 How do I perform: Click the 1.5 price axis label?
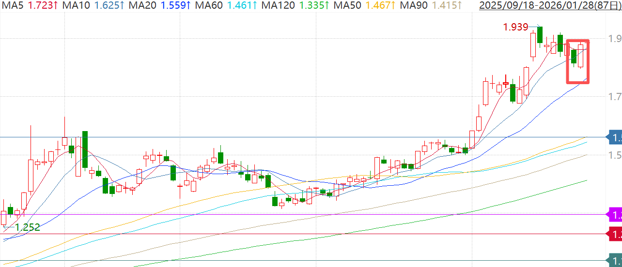point(615,155)
